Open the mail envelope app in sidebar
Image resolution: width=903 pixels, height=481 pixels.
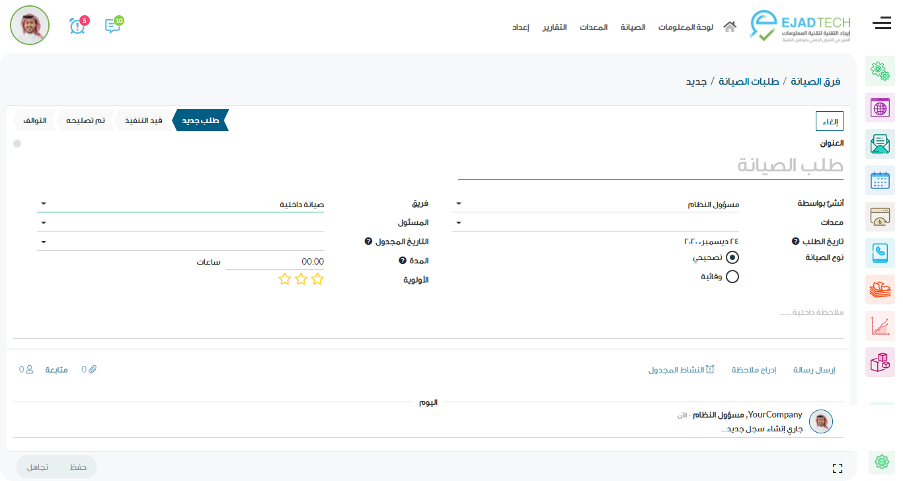click(x=880, y=144)
